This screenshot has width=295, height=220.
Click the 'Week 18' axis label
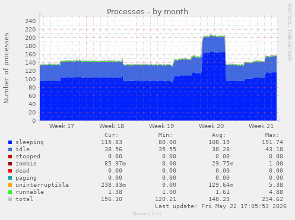[x=112, y=126]
